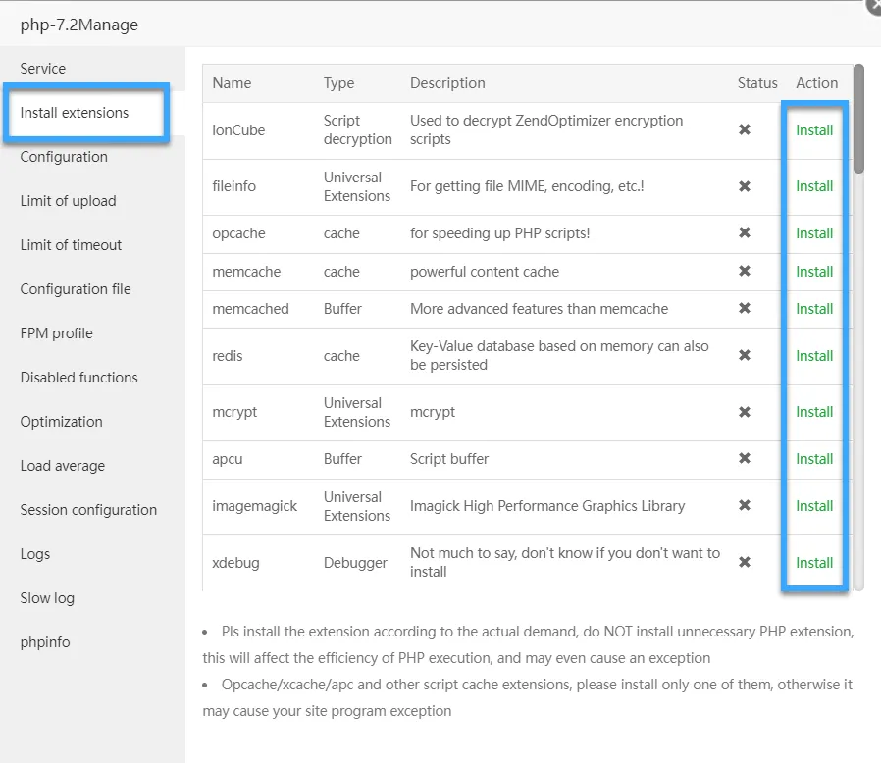Open phpinfo page
The height and width of the screenshot is (763, 881).
point(45,642)
